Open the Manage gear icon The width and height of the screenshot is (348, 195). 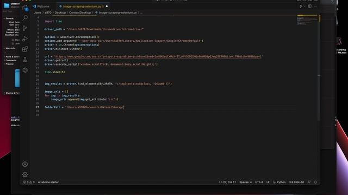point(25,174)
